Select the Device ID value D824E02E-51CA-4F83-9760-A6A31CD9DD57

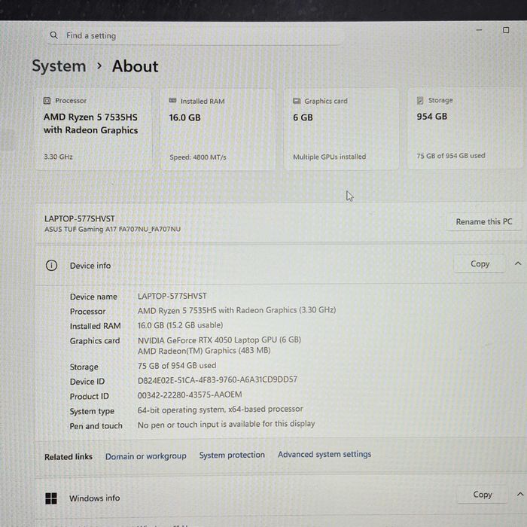(218, 379)
